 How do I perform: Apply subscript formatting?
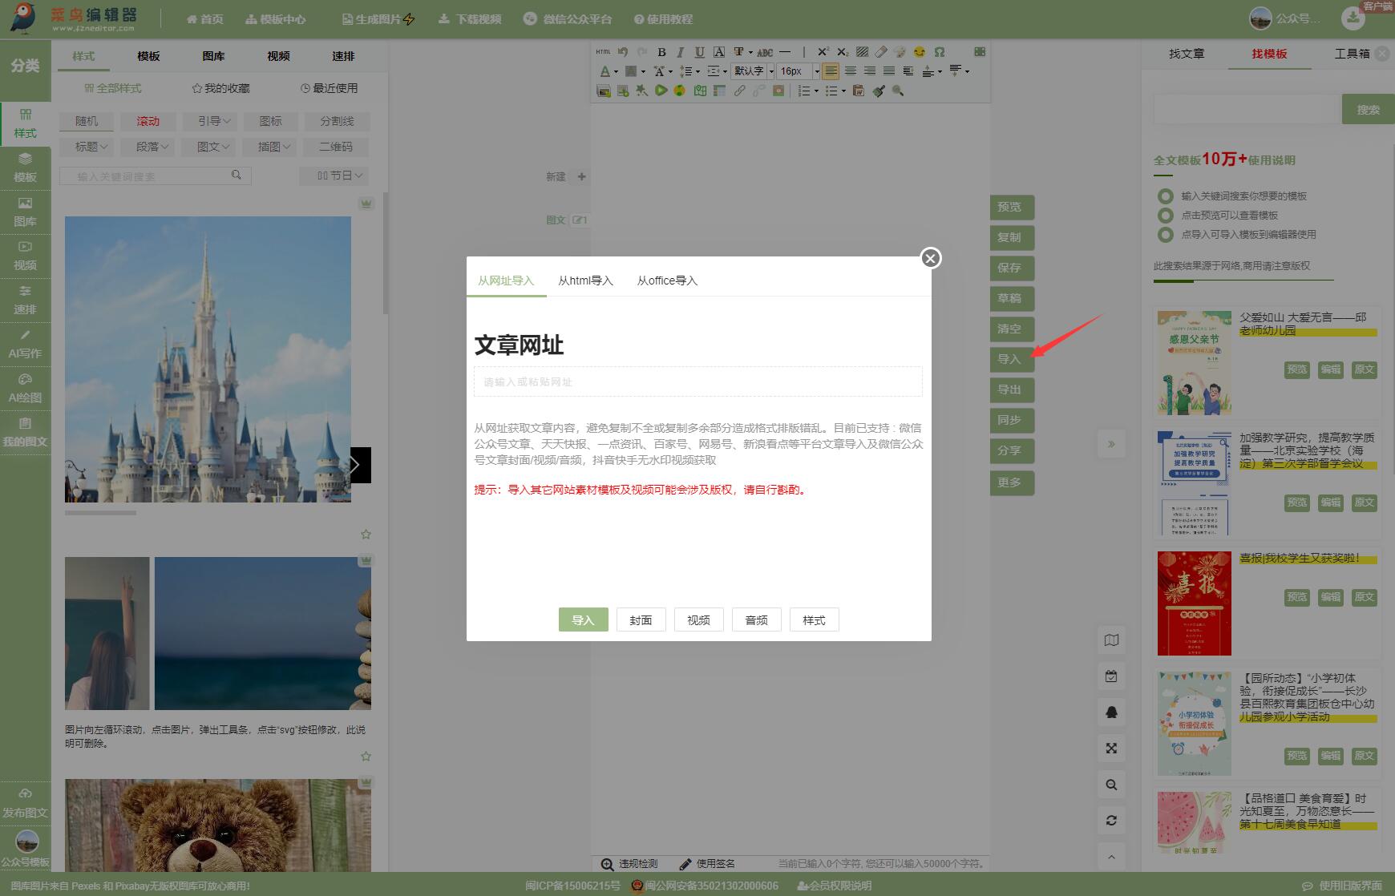[843, 52]
